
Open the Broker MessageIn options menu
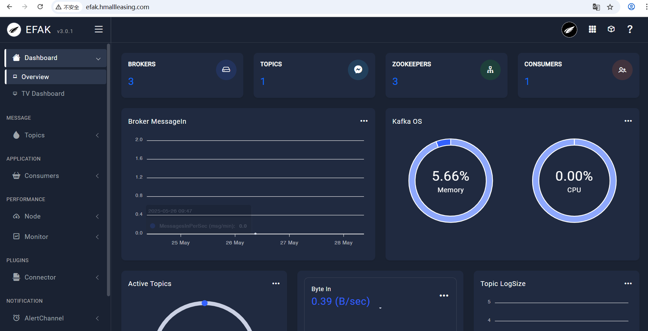(364, 121)
